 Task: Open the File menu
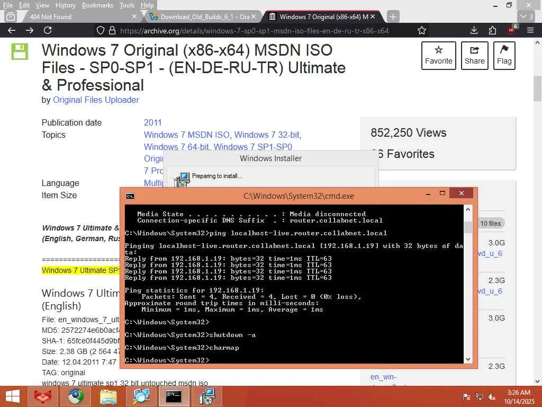7,5
